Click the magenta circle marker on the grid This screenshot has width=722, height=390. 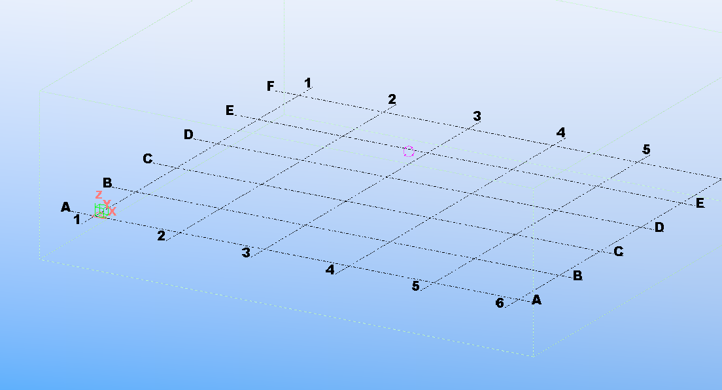click(409, 152)
